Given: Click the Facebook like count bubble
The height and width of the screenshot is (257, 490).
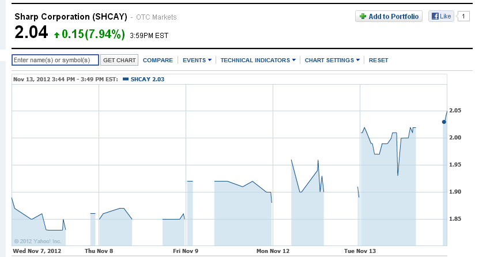Looking at the screenshot, I should tap(463, 16).
